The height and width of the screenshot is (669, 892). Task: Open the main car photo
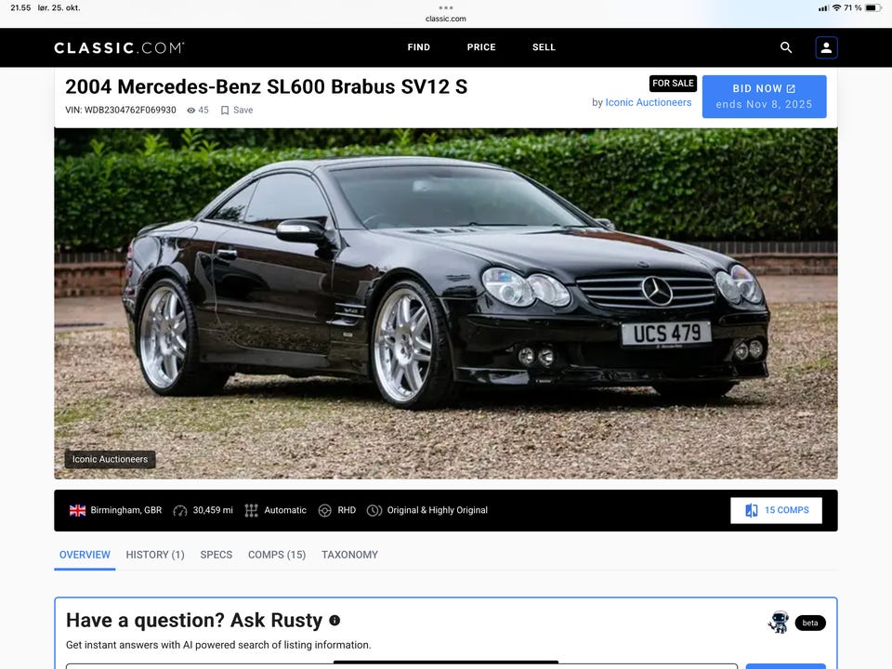446,303
